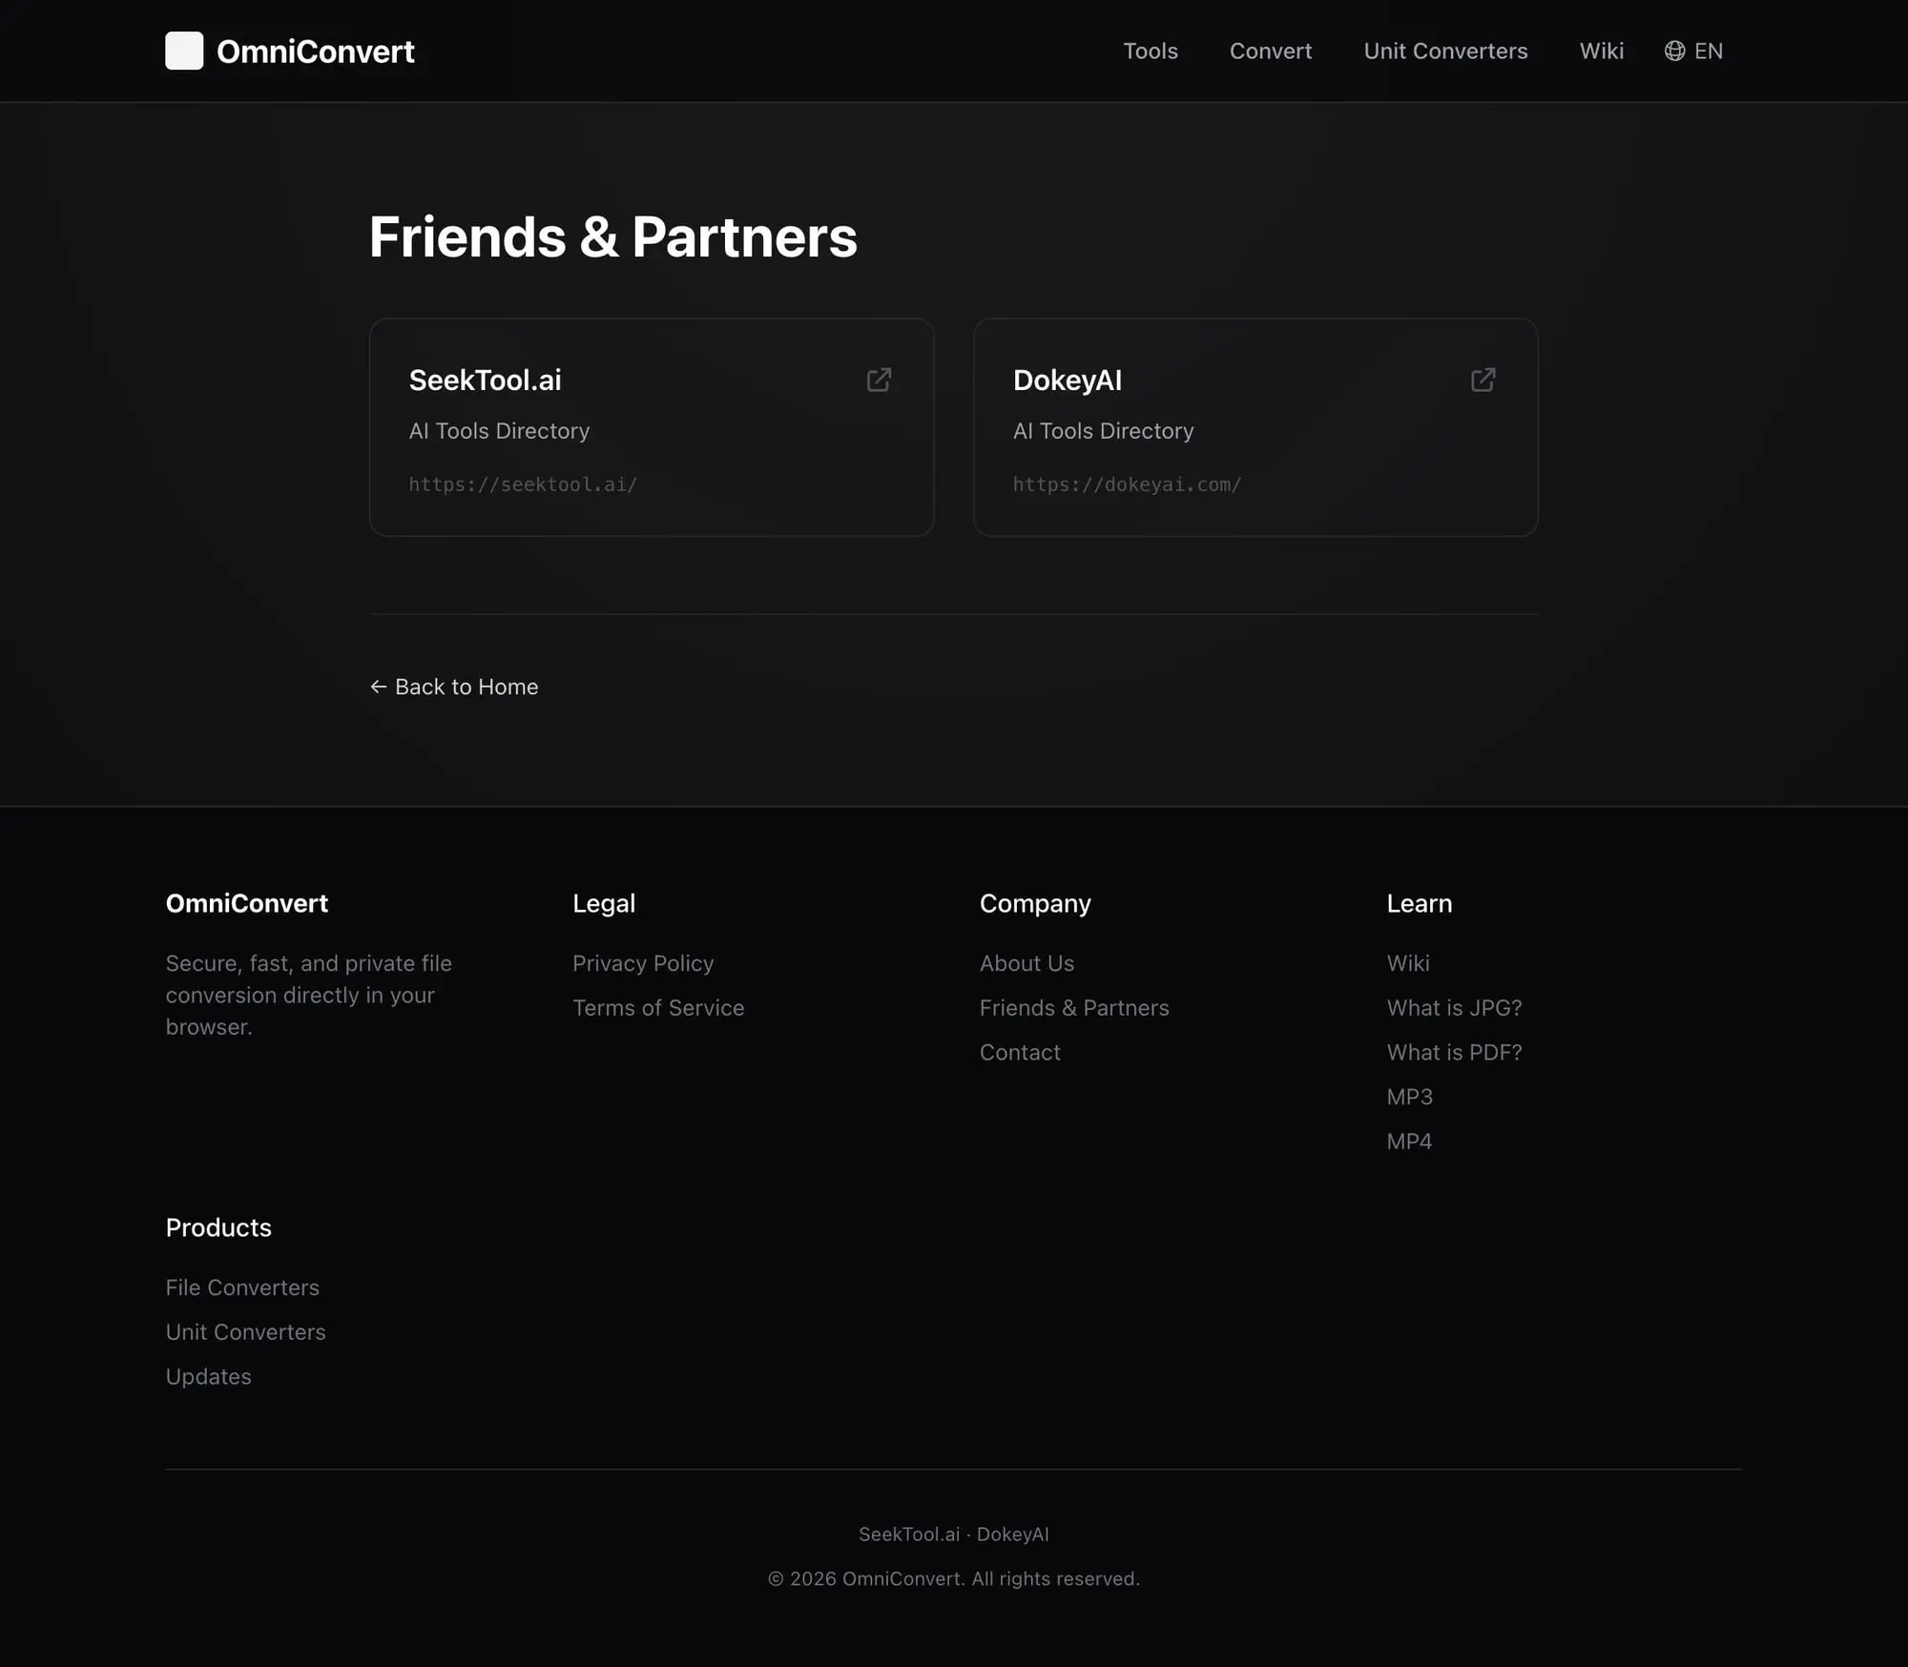Visit the dokeyai.com URL text
Image resolution: width=1908 pixels, height=1667 pixels.
[x=1127, y=484]
